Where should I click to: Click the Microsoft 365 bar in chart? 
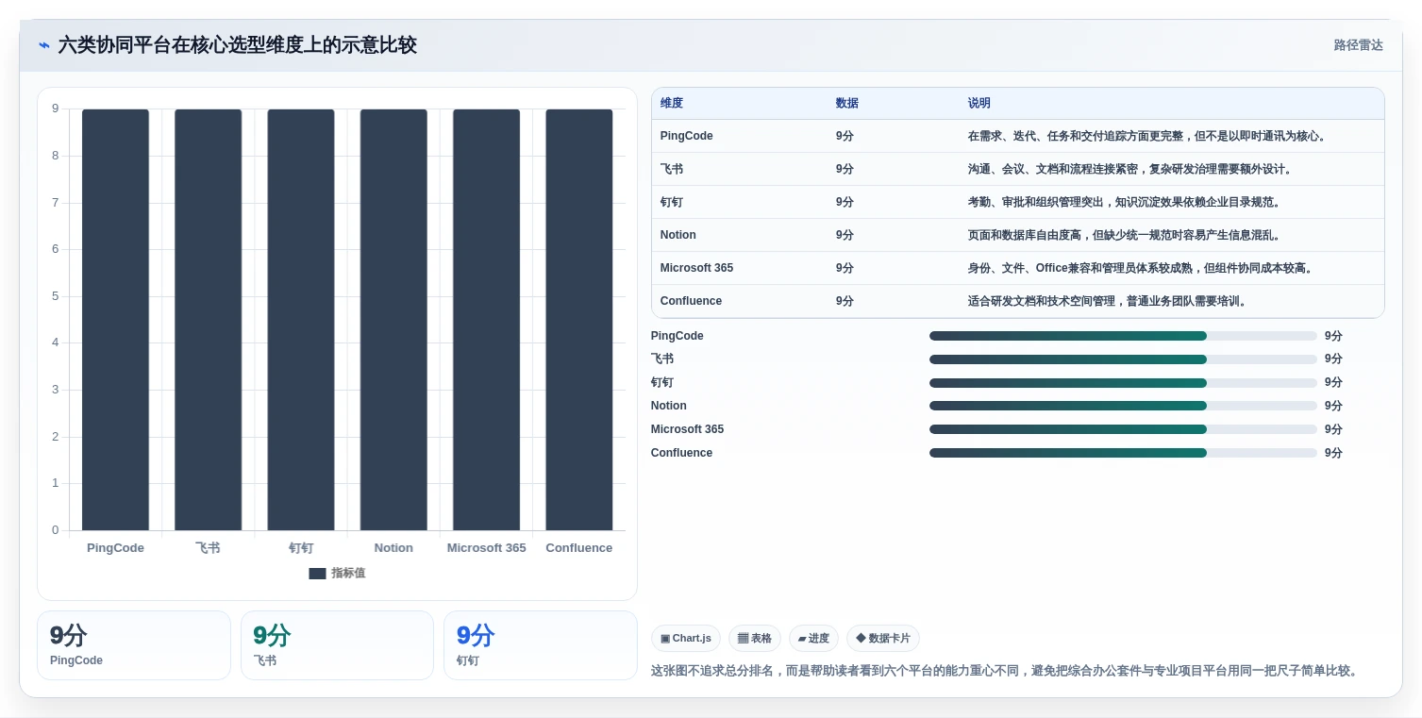coord(486,320)
